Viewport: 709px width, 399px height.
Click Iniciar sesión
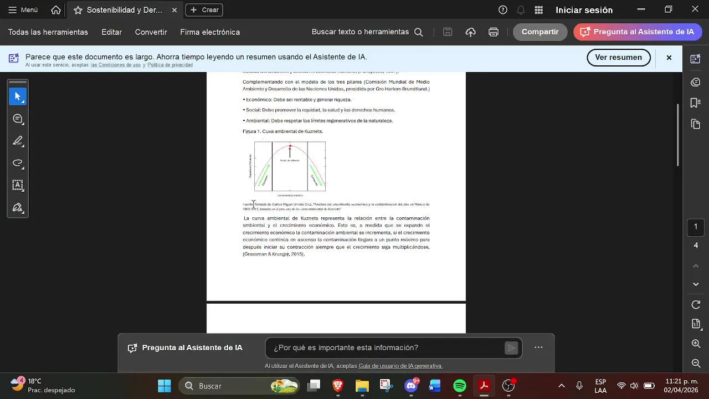[584, 10]
